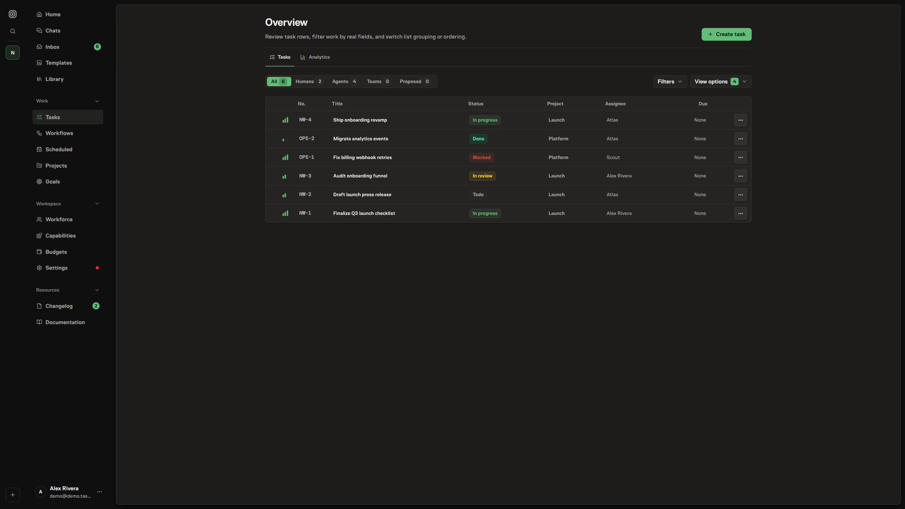Open the View options dropdown

tap(720, 82)
